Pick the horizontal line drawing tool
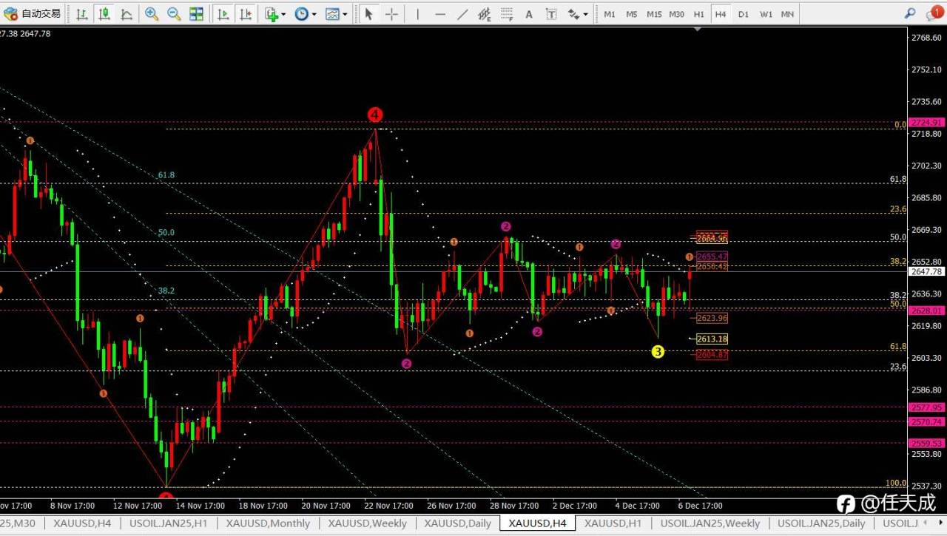 (439, 13)
